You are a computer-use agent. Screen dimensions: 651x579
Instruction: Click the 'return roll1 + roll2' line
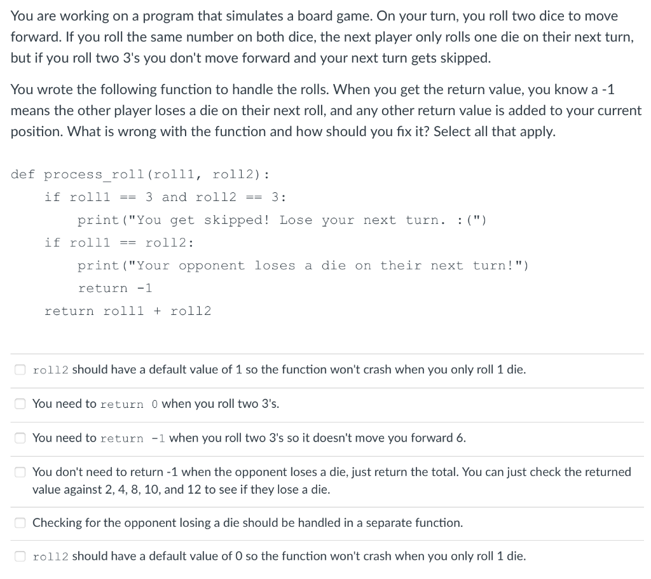coord(127,311)
